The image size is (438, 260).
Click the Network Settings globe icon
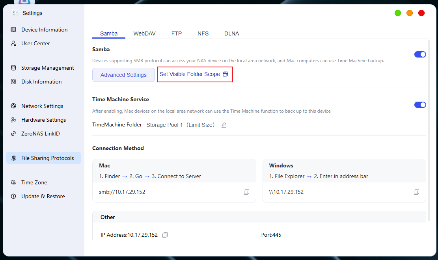(13, 106)
